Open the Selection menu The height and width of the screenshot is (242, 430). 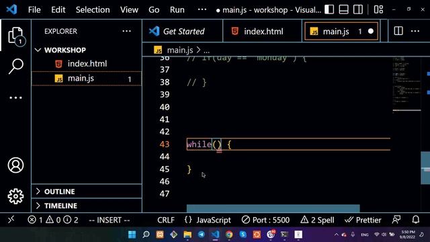click(x=93, y=10)
